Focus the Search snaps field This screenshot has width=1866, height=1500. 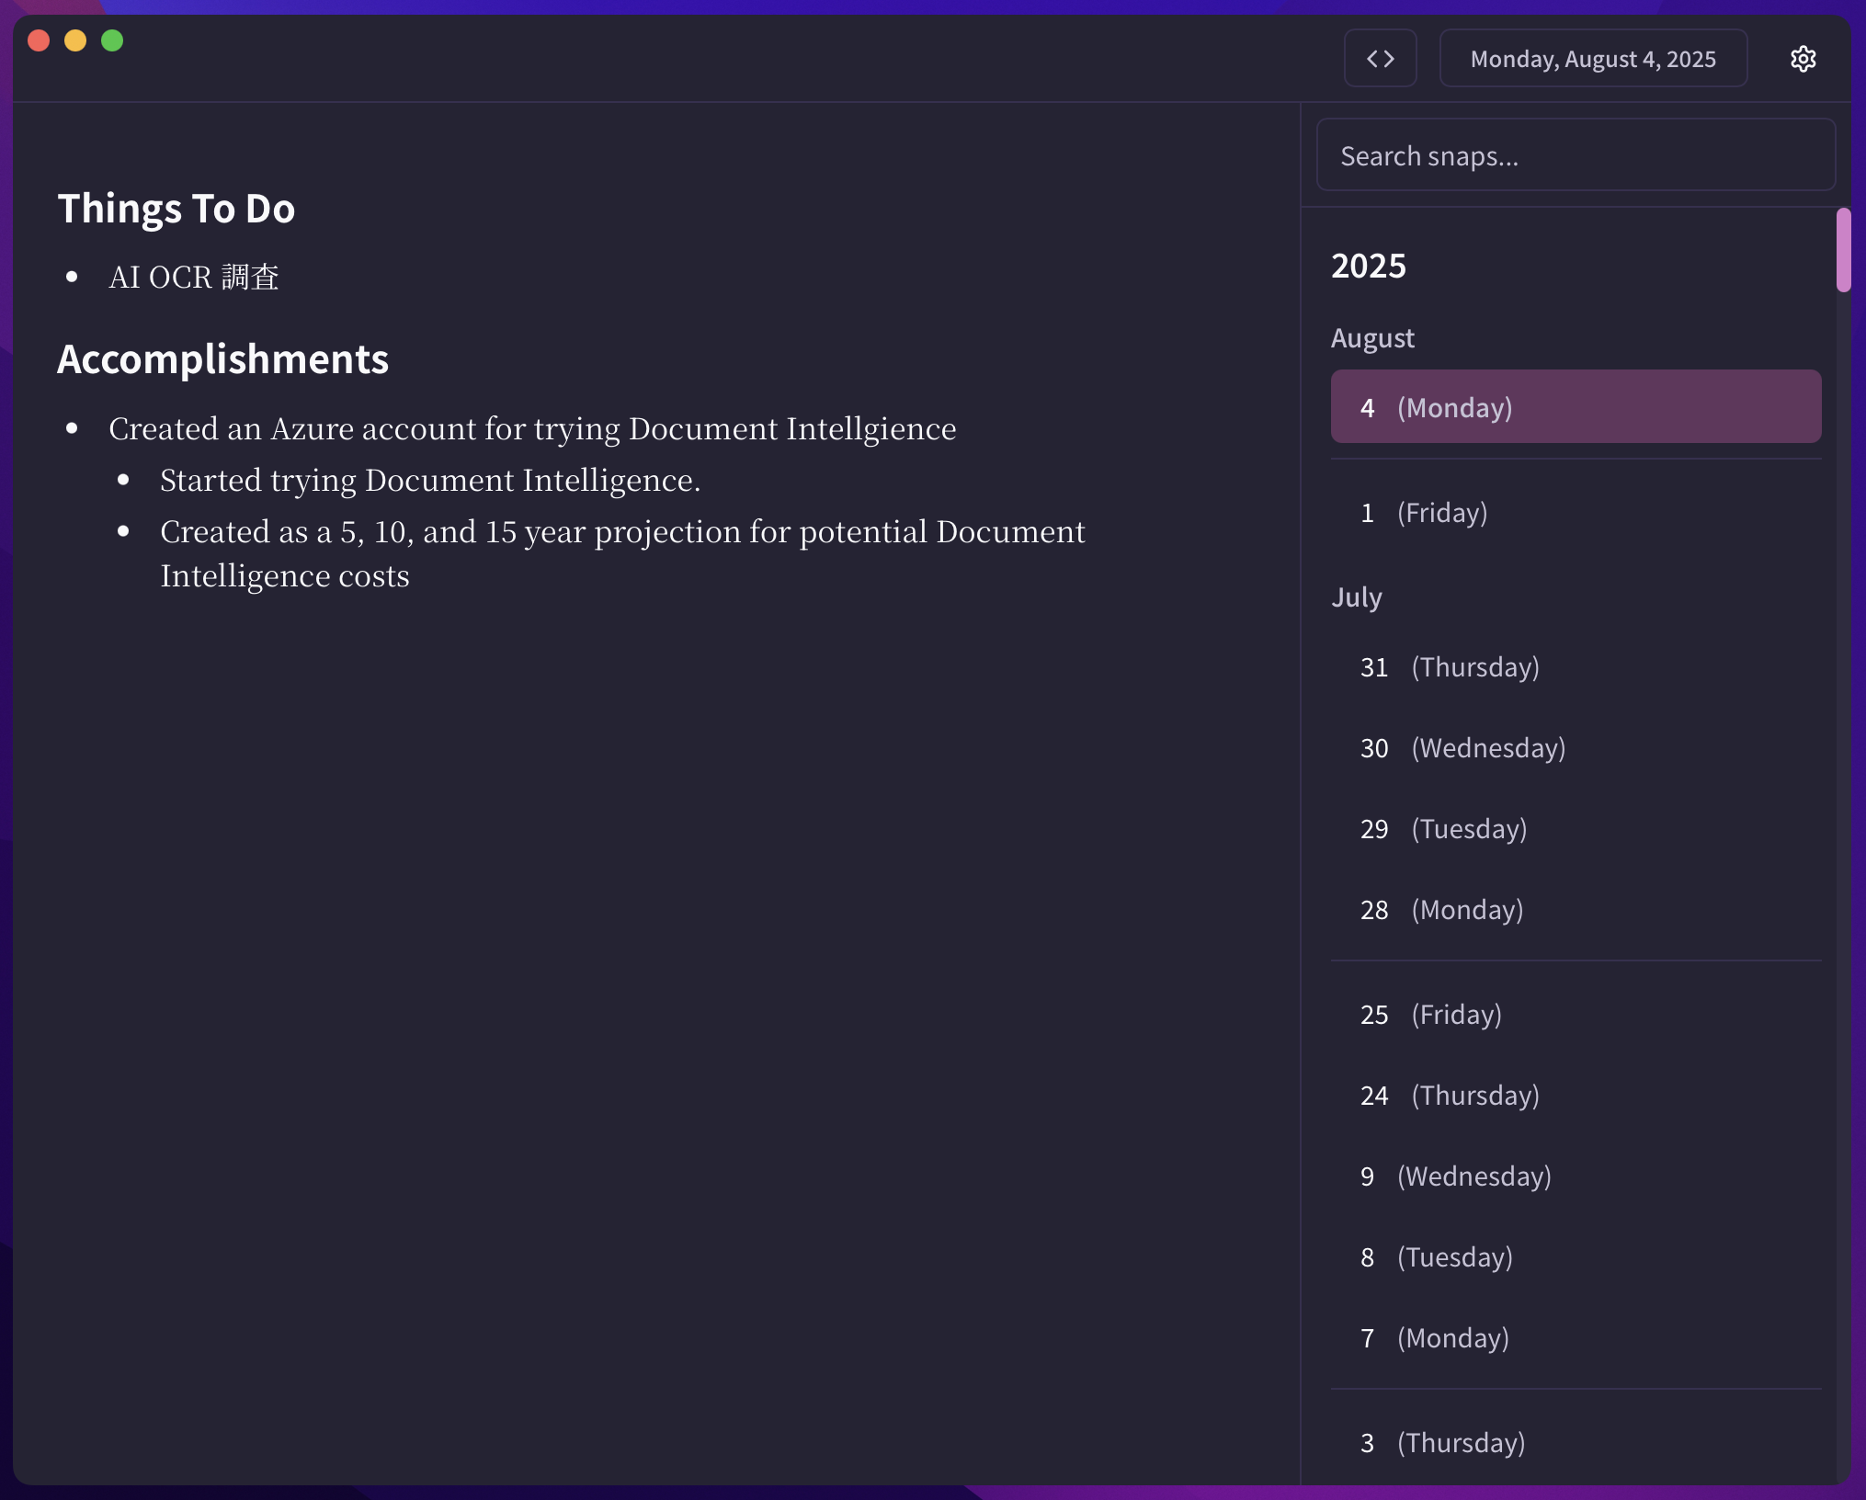(1576, 155)
